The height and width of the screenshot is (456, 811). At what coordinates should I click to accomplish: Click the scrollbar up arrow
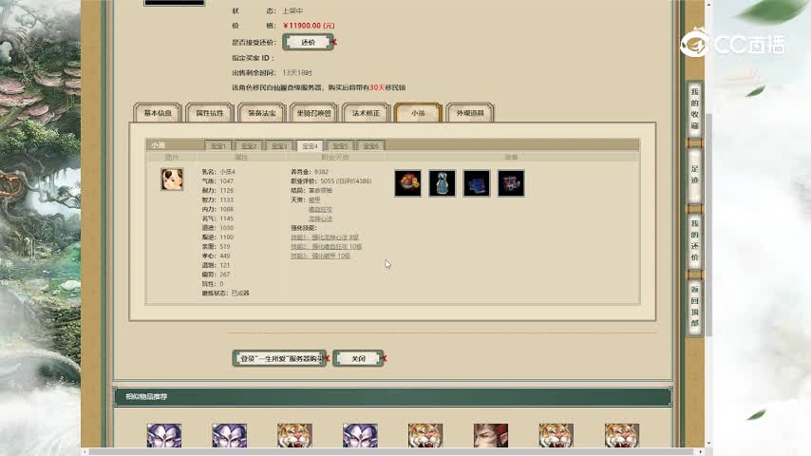[709, 4]
